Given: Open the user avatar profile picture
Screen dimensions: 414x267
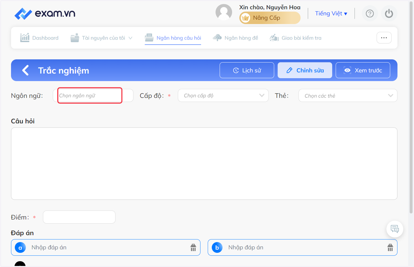Looking at the screenshot, I should 224,12.
